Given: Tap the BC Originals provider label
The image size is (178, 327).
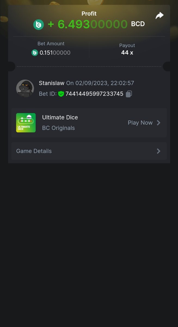Looking at the screenshot, I should pyautogui.click(x=58, y=128).
